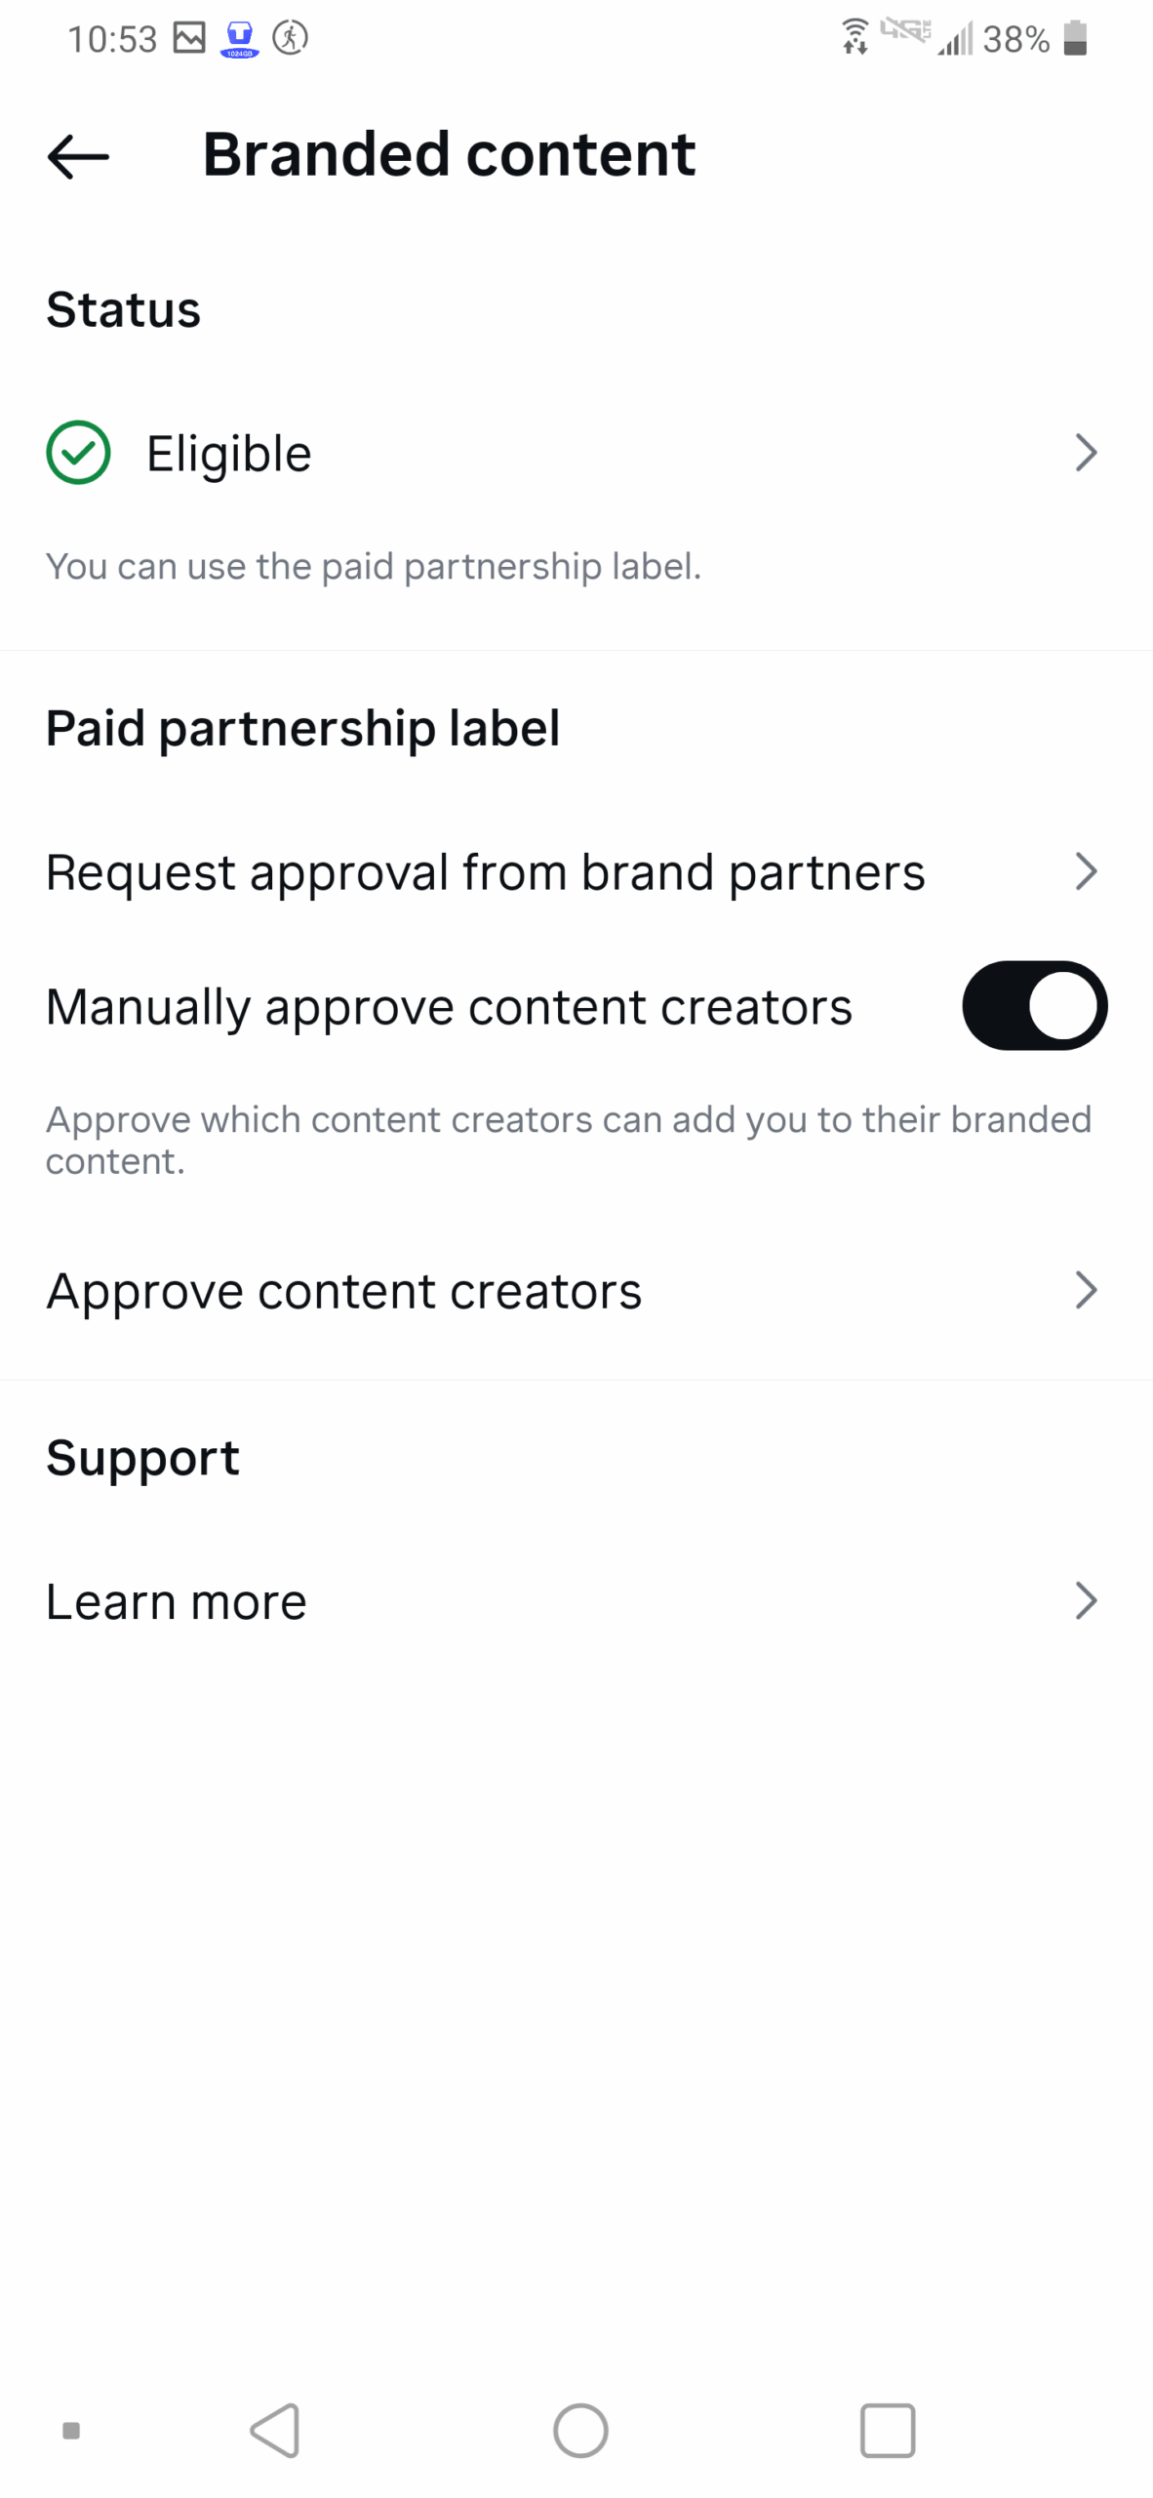Screen dimensions: 1153x2498
Task: Tap the gallery image notification icon
Action: point(189,38)
